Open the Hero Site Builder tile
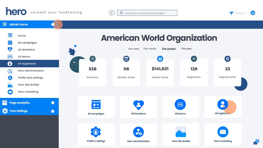This screenshot has height=148, width=263. click(181, 134)
